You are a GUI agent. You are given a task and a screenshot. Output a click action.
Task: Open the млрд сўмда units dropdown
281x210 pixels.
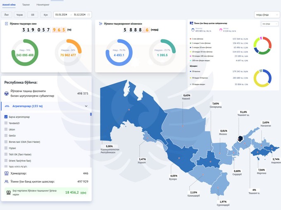click(x=266, y=14)
